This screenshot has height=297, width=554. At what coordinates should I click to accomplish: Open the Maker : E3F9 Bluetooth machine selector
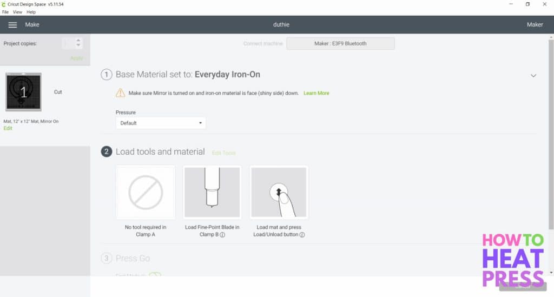pos(340,43)
